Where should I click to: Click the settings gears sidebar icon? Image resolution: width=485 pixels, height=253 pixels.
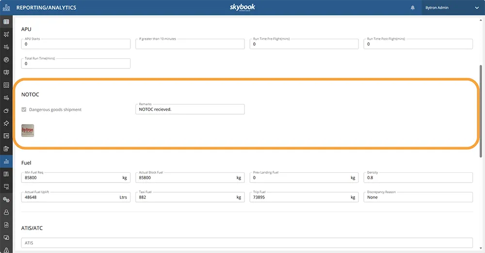[x=6, y=200]
